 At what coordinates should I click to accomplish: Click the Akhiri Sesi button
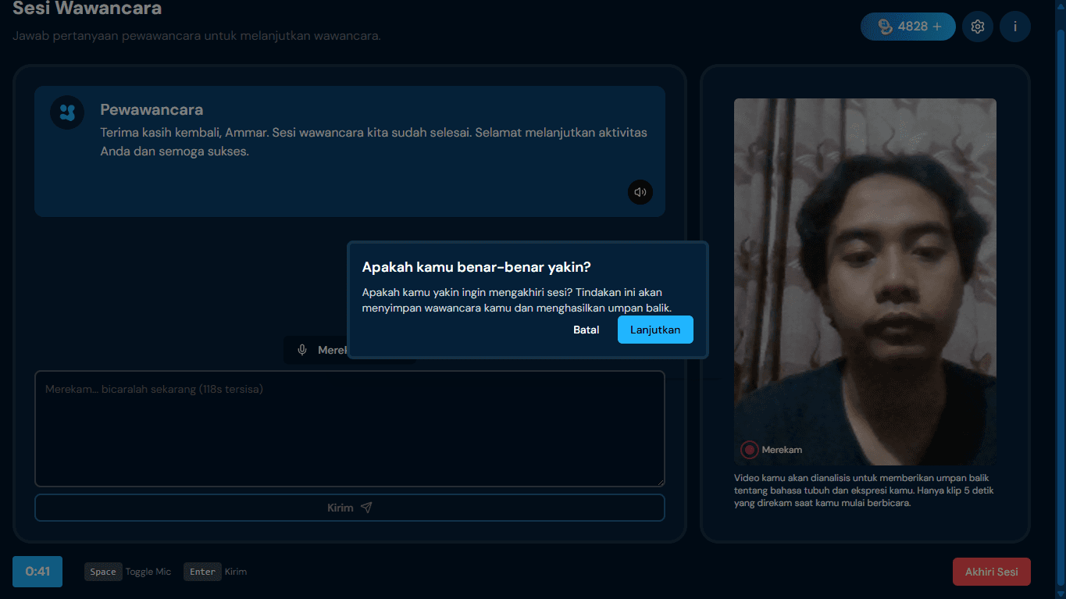(992, 572)
